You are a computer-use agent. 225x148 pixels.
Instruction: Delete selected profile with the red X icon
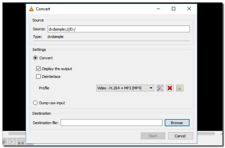tap(170, 88)
